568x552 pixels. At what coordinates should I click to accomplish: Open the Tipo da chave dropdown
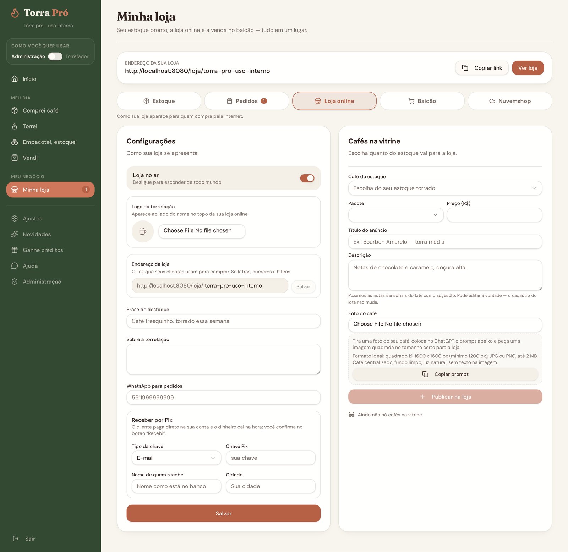(x=176, y=458)
